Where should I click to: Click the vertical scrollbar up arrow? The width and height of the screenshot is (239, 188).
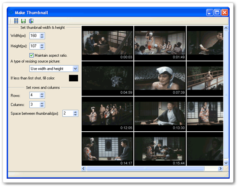[226, 28]
